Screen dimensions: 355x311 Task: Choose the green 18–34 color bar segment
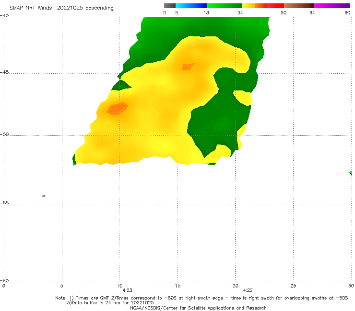point(225,6)
